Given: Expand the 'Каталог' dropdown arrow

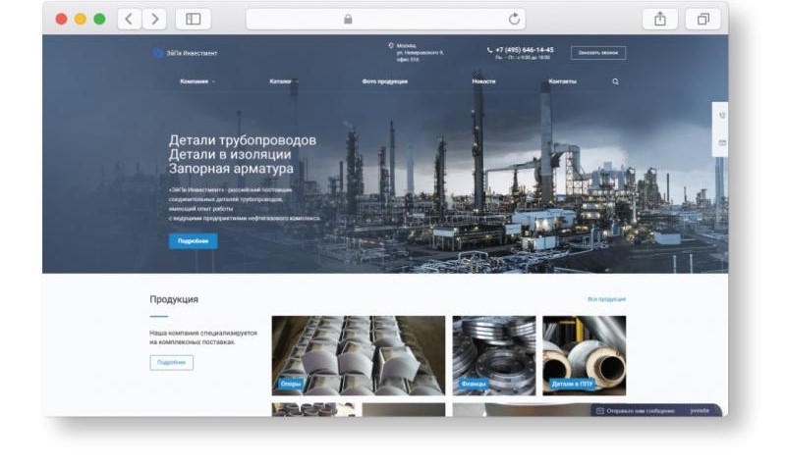Looking at the screenshot, I should [x=297, y=81].
